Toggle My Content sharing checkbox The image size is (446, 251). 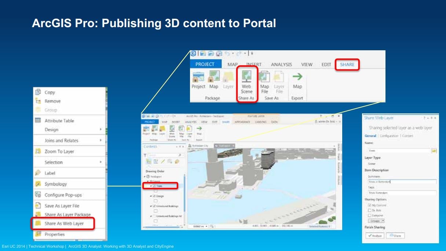click(x=369, y=205)
